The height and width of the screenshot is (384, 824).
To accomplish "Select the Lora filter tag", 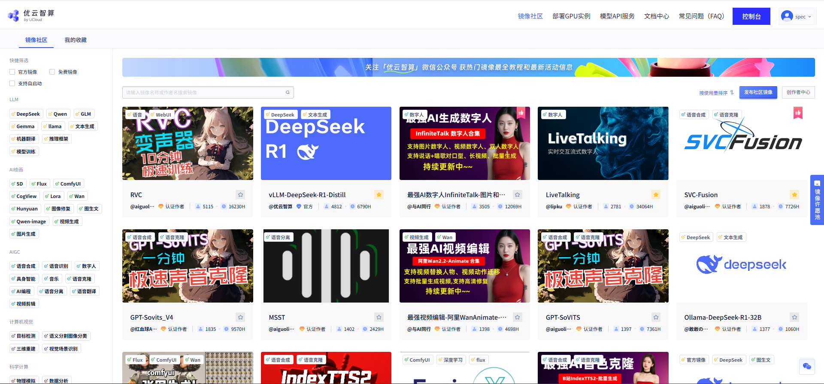I will (x=54, y=196).
